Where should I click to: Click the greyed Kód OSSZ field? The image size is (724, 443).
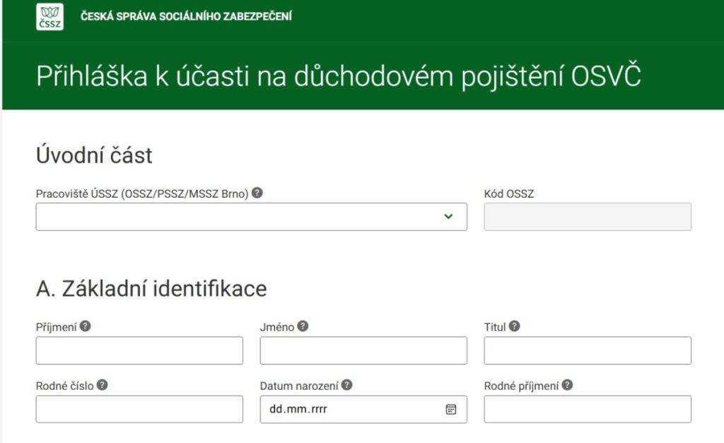click(x=587, y=216)
